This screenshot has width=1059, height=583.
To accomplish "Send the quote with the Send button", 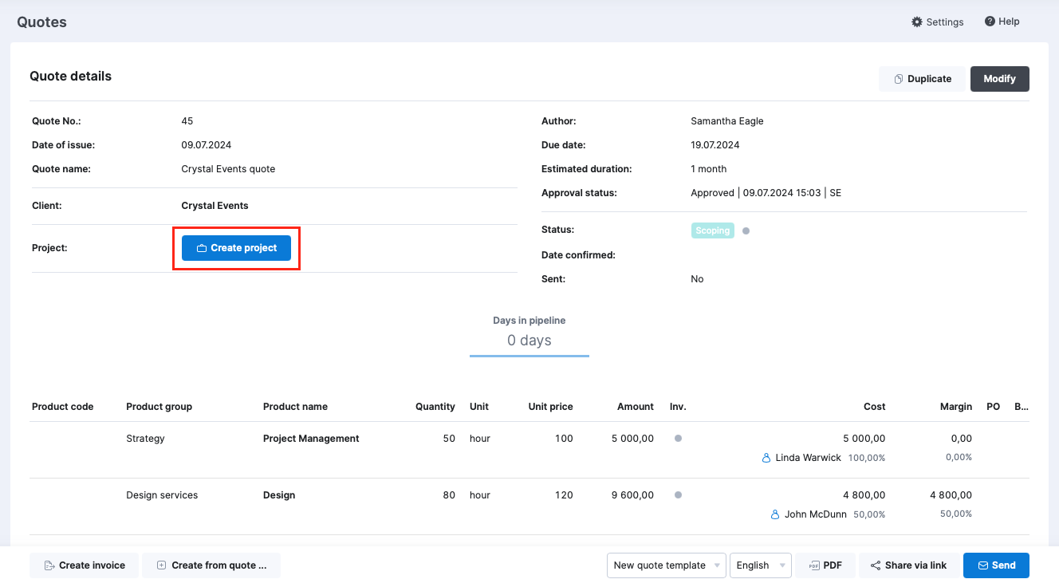I will [x=996, y=565].
